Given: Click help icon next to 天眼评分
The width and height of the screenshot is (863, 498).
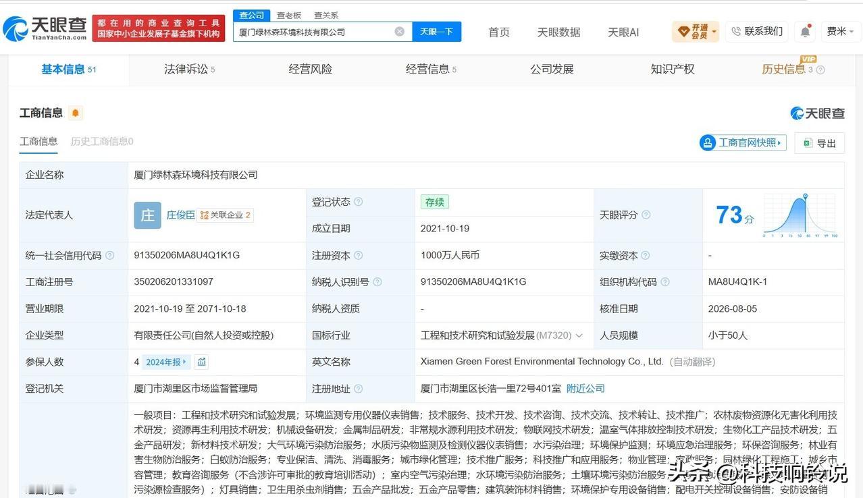Looking at the screenshot, I should (x=646, y=215).
